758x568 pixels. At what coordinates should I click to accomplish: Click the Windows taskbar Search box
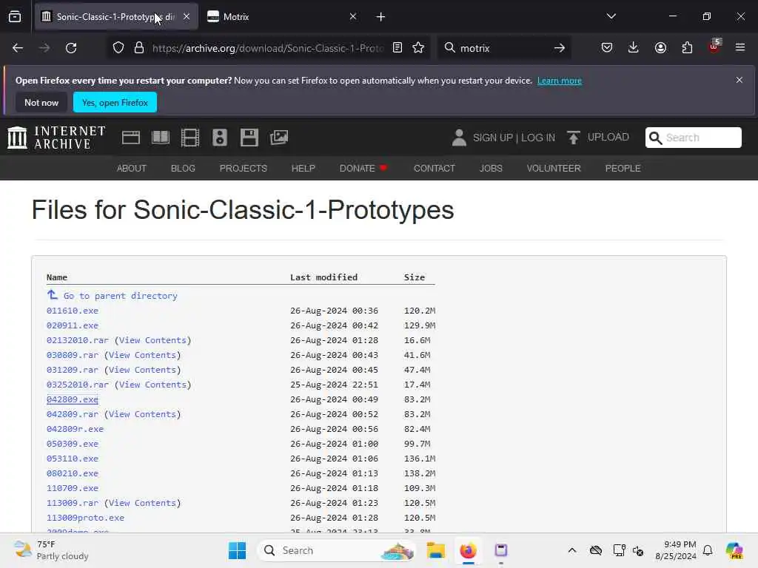pyautogui.click(x=337, y=550)
